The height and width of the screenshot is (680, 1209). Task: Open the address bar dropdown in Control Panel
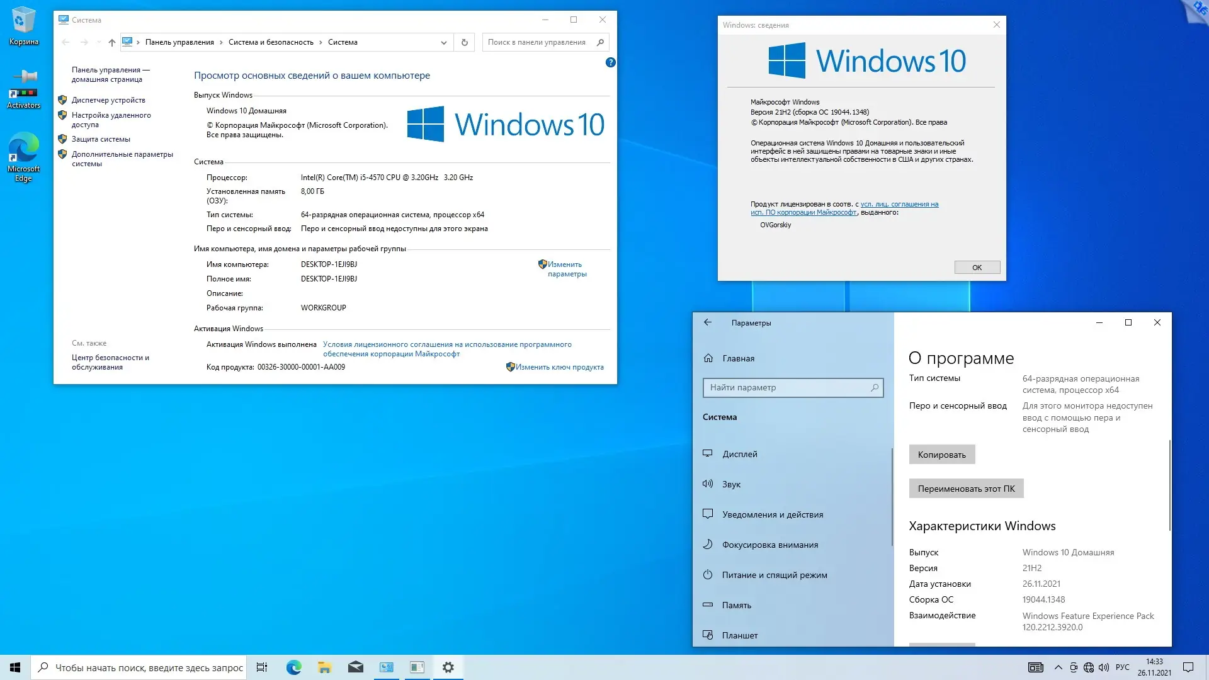[x=444, y=42]
